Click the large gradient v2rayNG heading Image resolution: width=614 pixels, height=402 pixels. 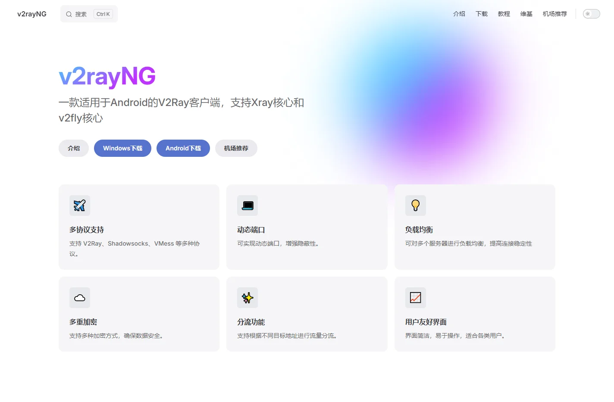(x=107, y=76)
